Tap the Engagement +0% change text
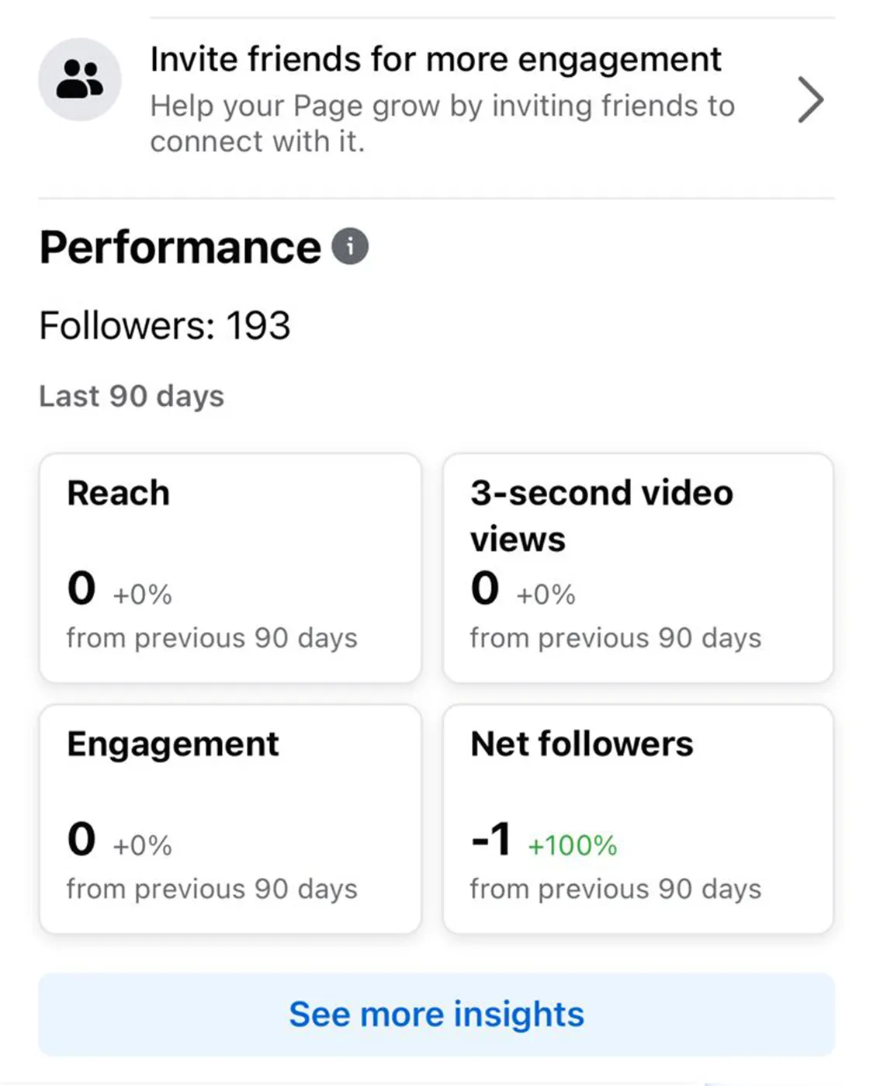Viewport: 873px width, 1086px height. click(x=143, y=845)
